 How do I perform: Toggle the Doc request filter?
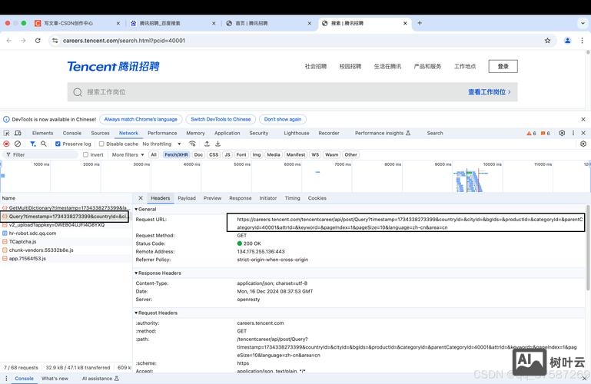pos(198,154)
